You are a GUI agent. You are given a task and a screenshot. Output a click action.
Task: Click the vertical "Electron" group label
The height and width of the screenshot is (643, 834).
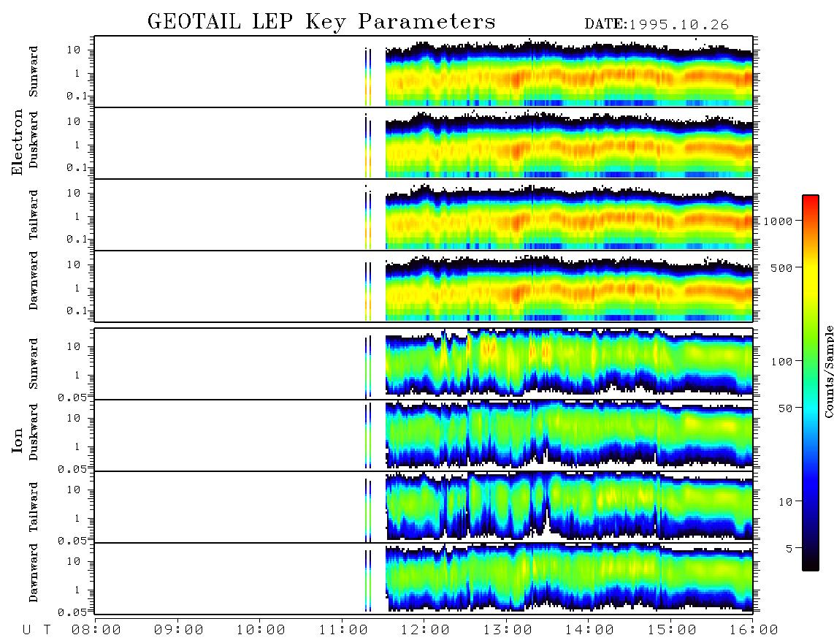tap(18, 142)
